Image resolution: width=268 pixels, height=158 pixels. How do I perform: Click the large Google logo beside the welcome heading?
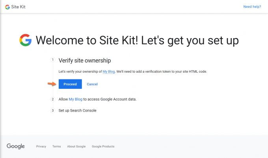pyautogui.click(x=25, y=40)
